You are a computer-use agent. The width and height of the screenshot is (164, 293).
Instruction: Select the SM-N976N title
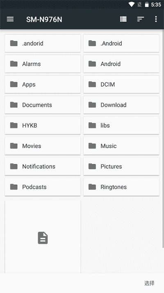pyautogui.click(x=44, y=19)
